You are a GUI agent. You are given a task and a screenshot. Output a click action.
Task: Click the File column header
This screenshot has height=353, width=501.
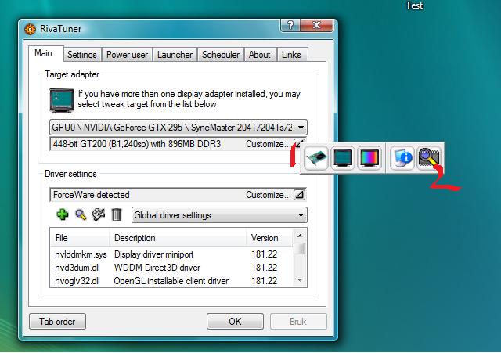pos(80,238)
